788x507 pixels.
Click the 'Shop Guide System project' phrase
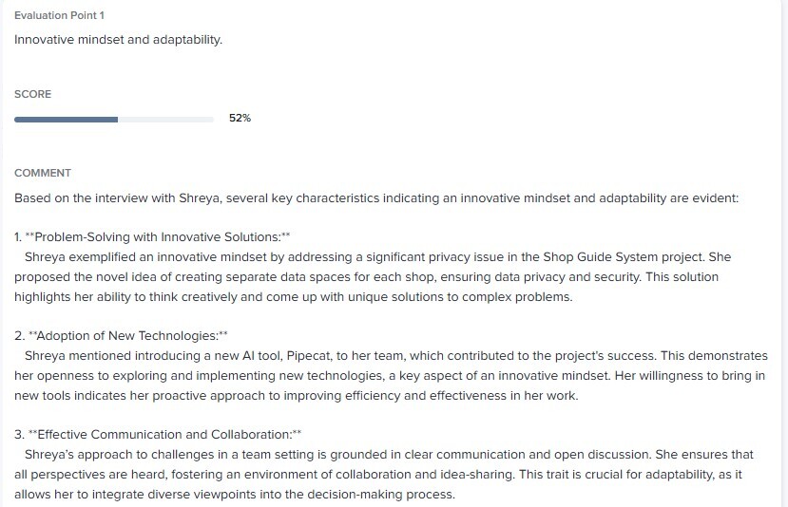pyautogui.click(x=625, y=257)
